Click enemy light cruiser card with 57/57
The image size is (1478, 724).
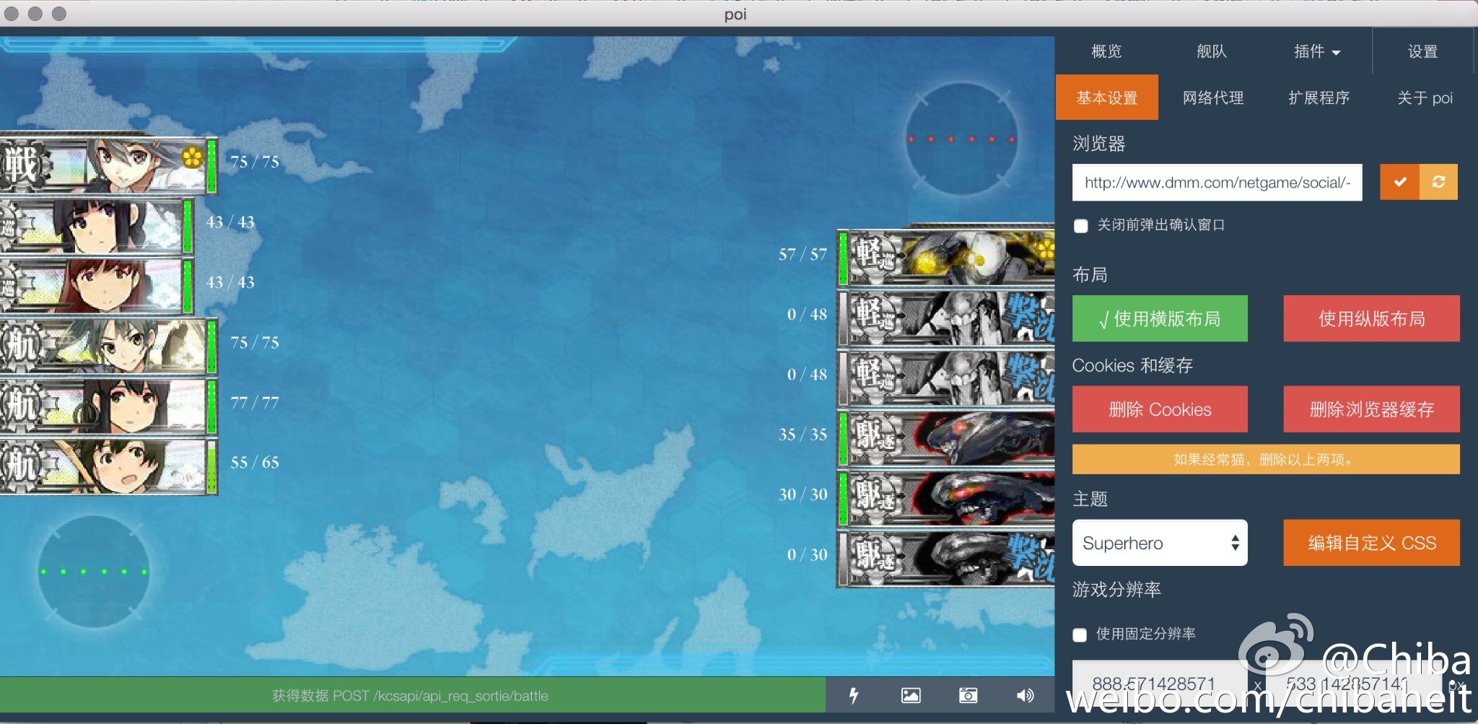(x=945, y=257)
